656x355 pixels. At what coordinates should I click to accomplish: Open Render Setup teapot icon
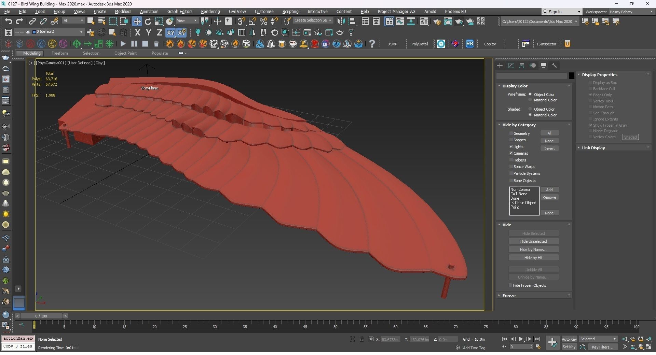437,21
